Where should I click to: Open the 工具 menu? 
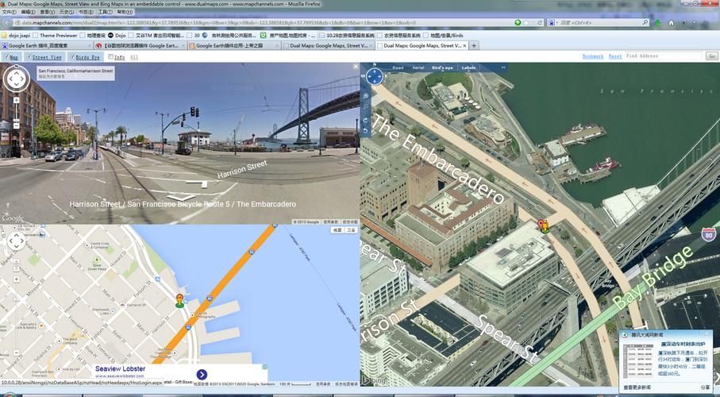point(105,12)
